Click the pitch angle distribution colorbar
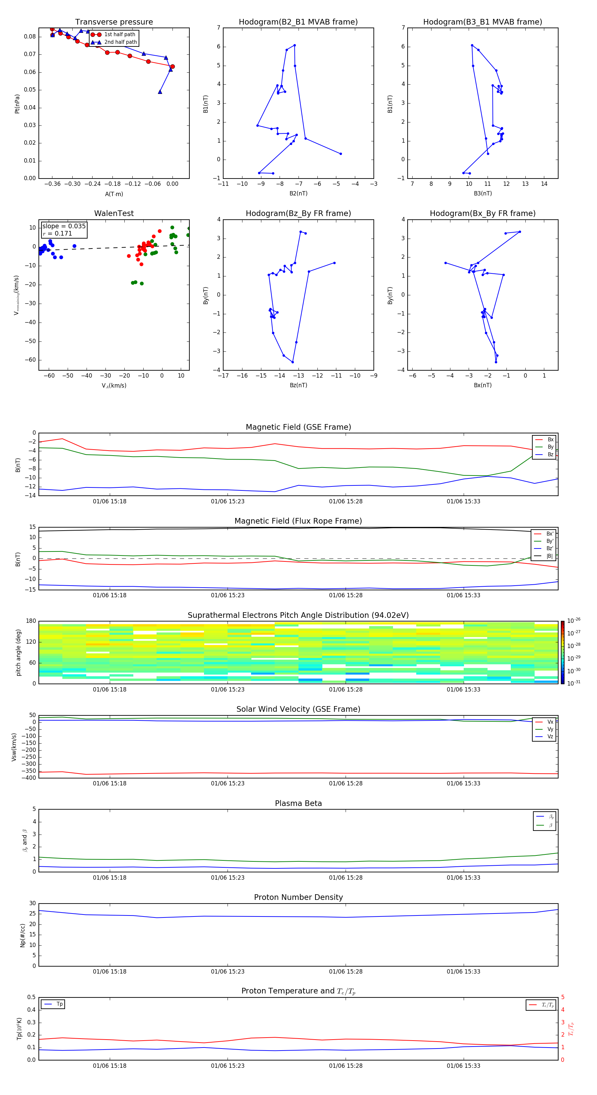597x1095 pixels. [x=563, y=652]
